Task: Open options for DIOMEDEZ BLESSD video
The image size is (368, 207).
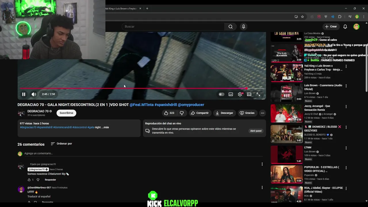Action: click(x=346, y=127)
